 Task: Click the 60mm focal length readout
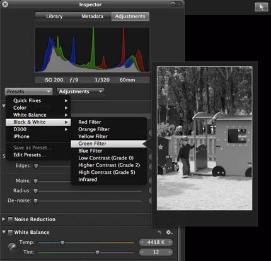point(127,80)
